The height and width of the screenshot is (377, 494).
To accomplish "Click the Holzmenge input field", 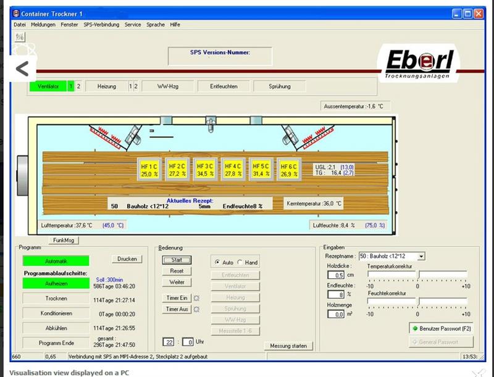I will [x=336, y=314].
